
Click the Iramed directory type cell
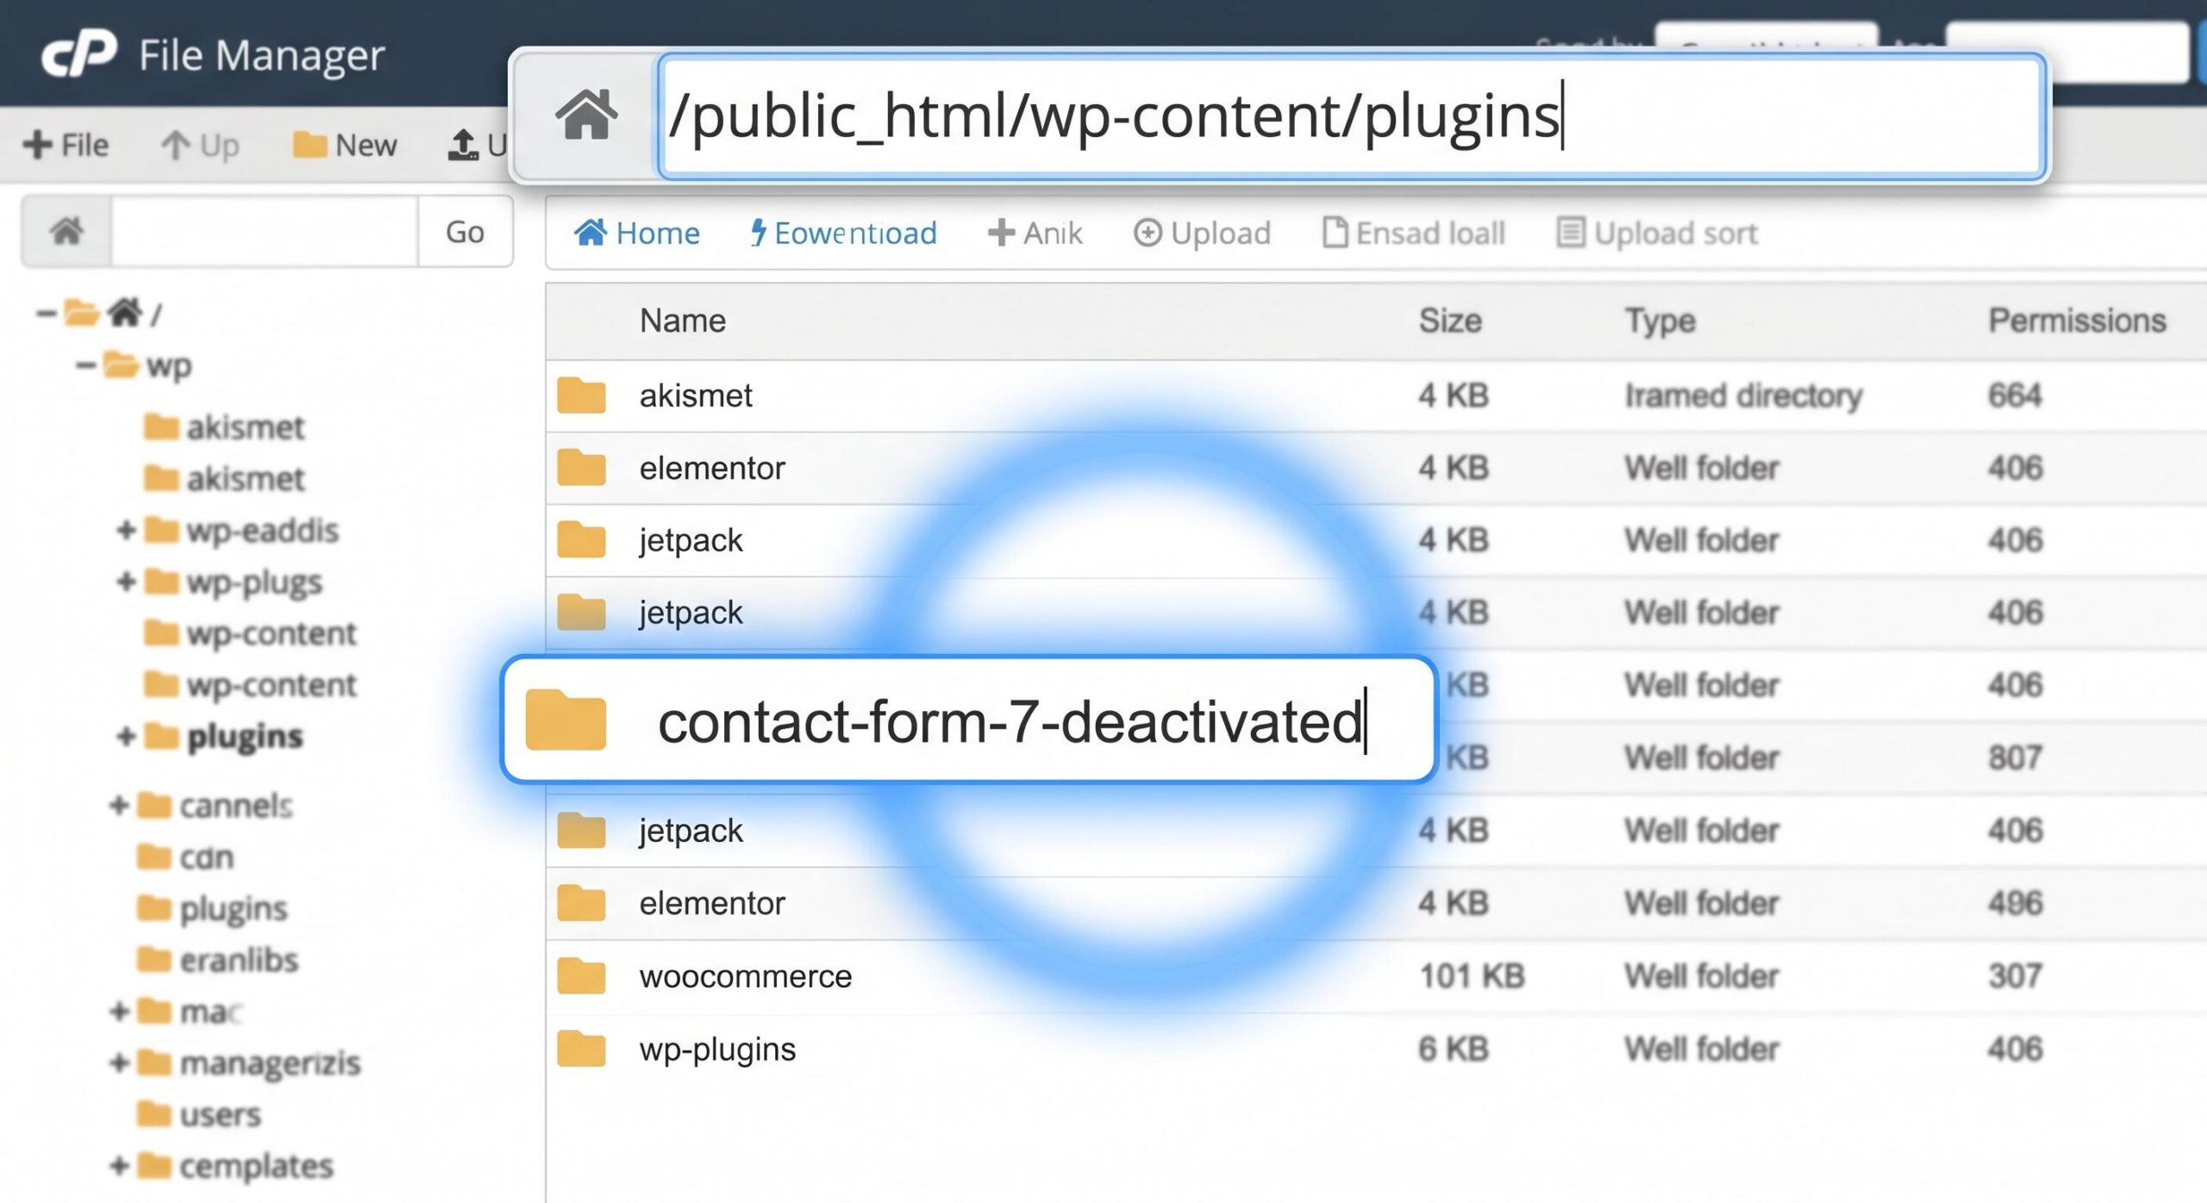pos(1743,396)
